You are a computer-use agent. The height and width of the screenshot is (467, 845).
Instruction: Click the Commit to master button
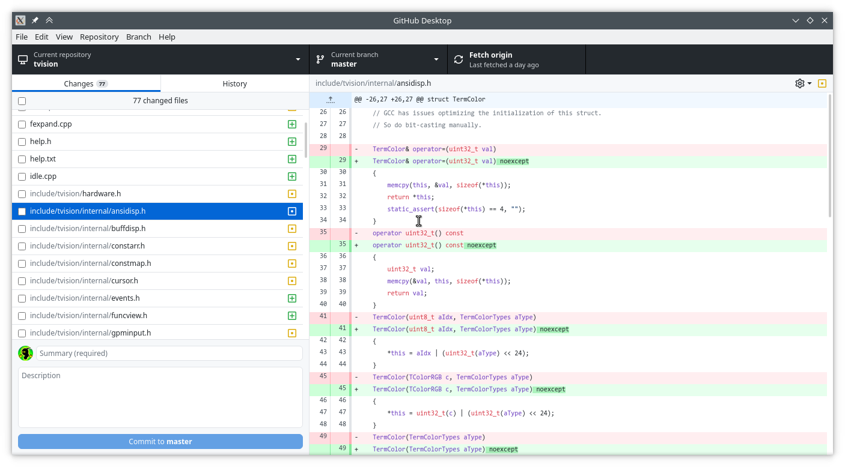coord(160,442)
